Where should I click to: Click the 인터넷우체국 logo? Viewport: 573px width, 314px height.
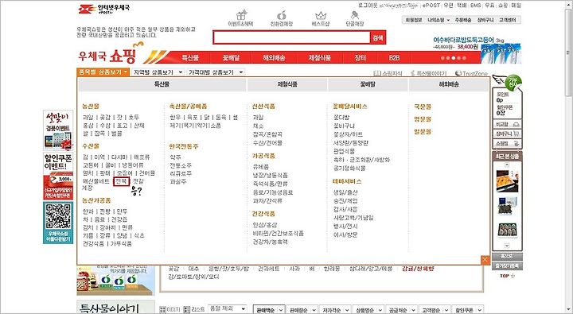coord(103,8)
